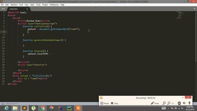The image size is (197, 111).
Task: Open the Tools menu
Action: coord(38,5)
